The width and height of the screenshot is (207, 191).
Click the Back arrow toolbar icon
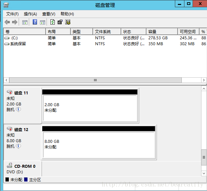click(x=7, y=22)
